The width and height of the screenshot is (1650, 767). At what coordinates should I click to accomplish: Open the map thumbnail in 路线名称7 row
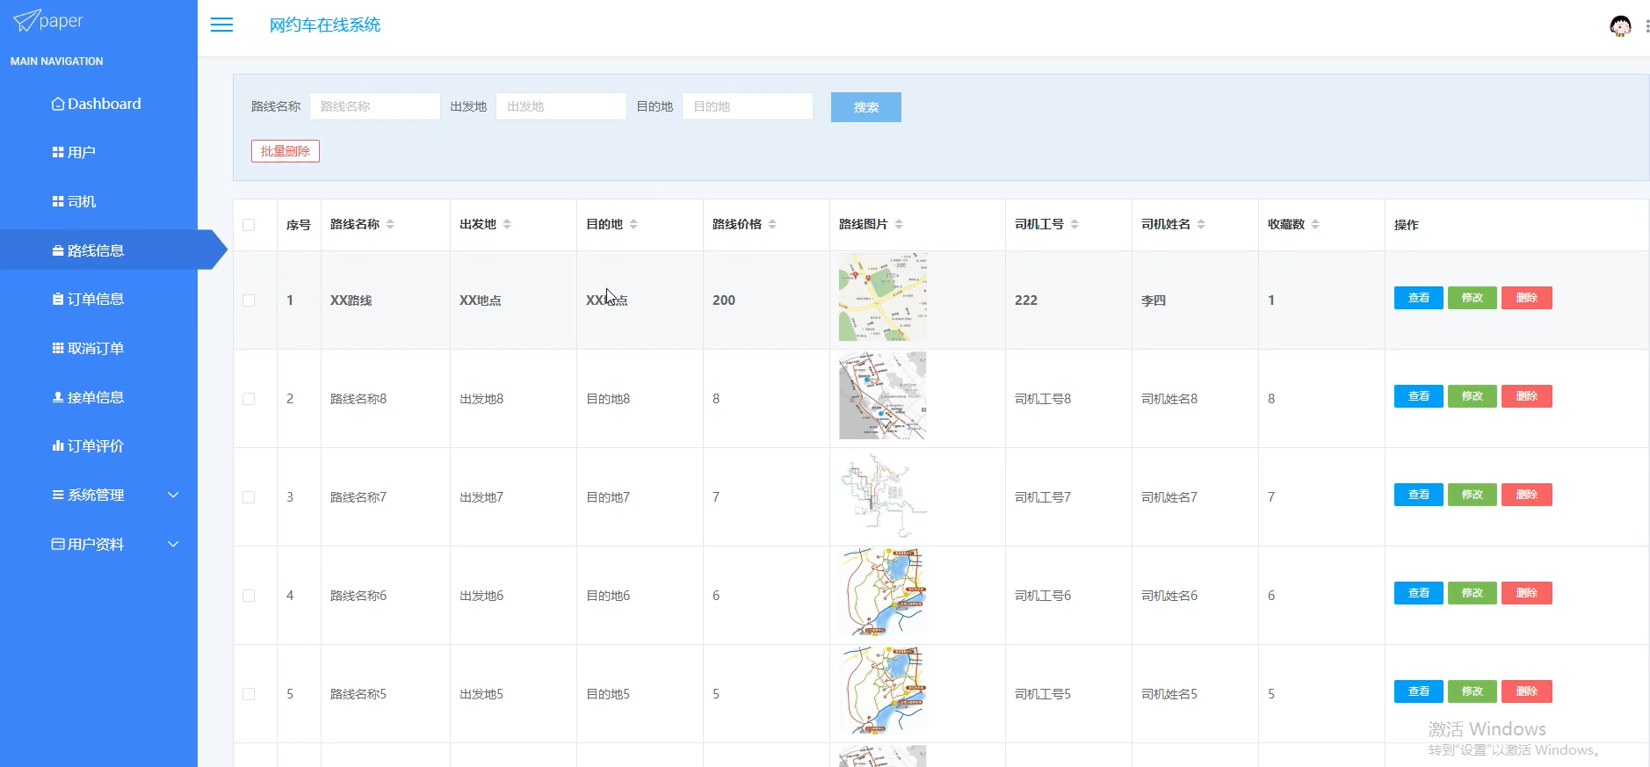click(x=883, y=494)
